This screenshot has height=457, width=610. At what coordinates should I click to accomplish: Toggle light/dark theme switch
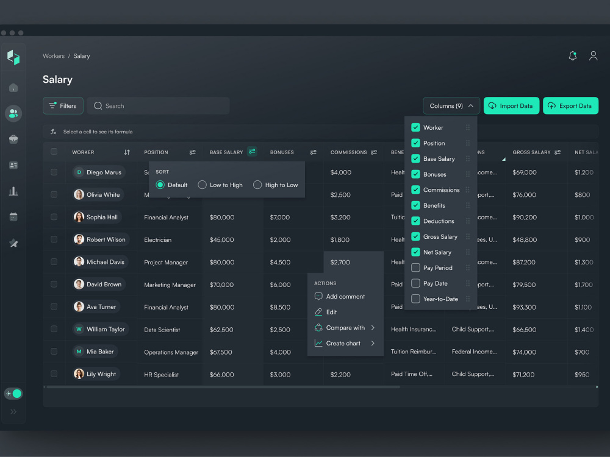click(x=13, y=394)
